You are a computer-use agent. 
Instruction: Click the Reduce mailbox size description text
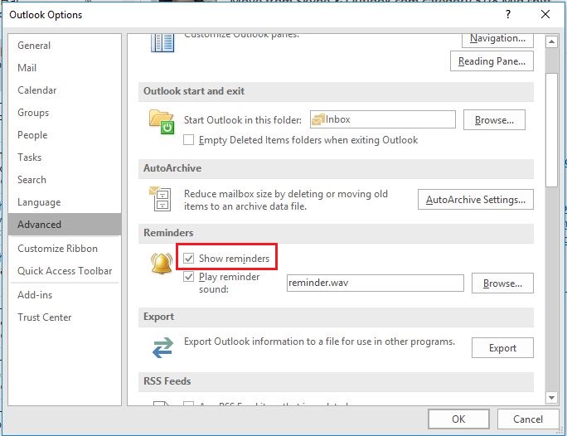tap(286, 200)
